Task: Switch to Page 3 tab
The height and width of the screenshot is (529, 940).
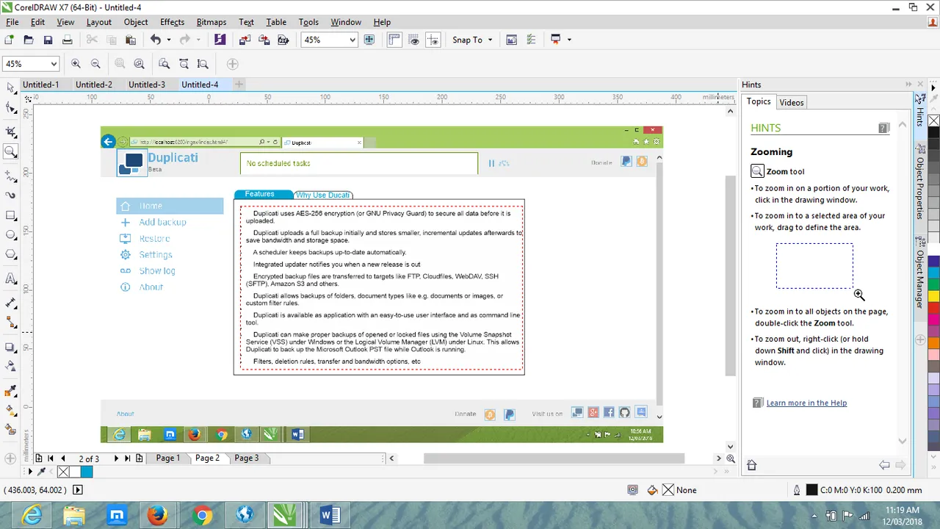Action: coord(246,458)
